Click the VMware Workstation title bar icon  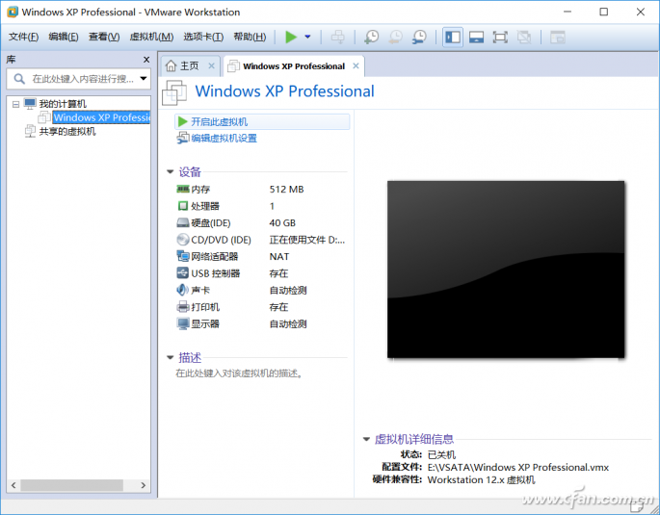[13, 12]
